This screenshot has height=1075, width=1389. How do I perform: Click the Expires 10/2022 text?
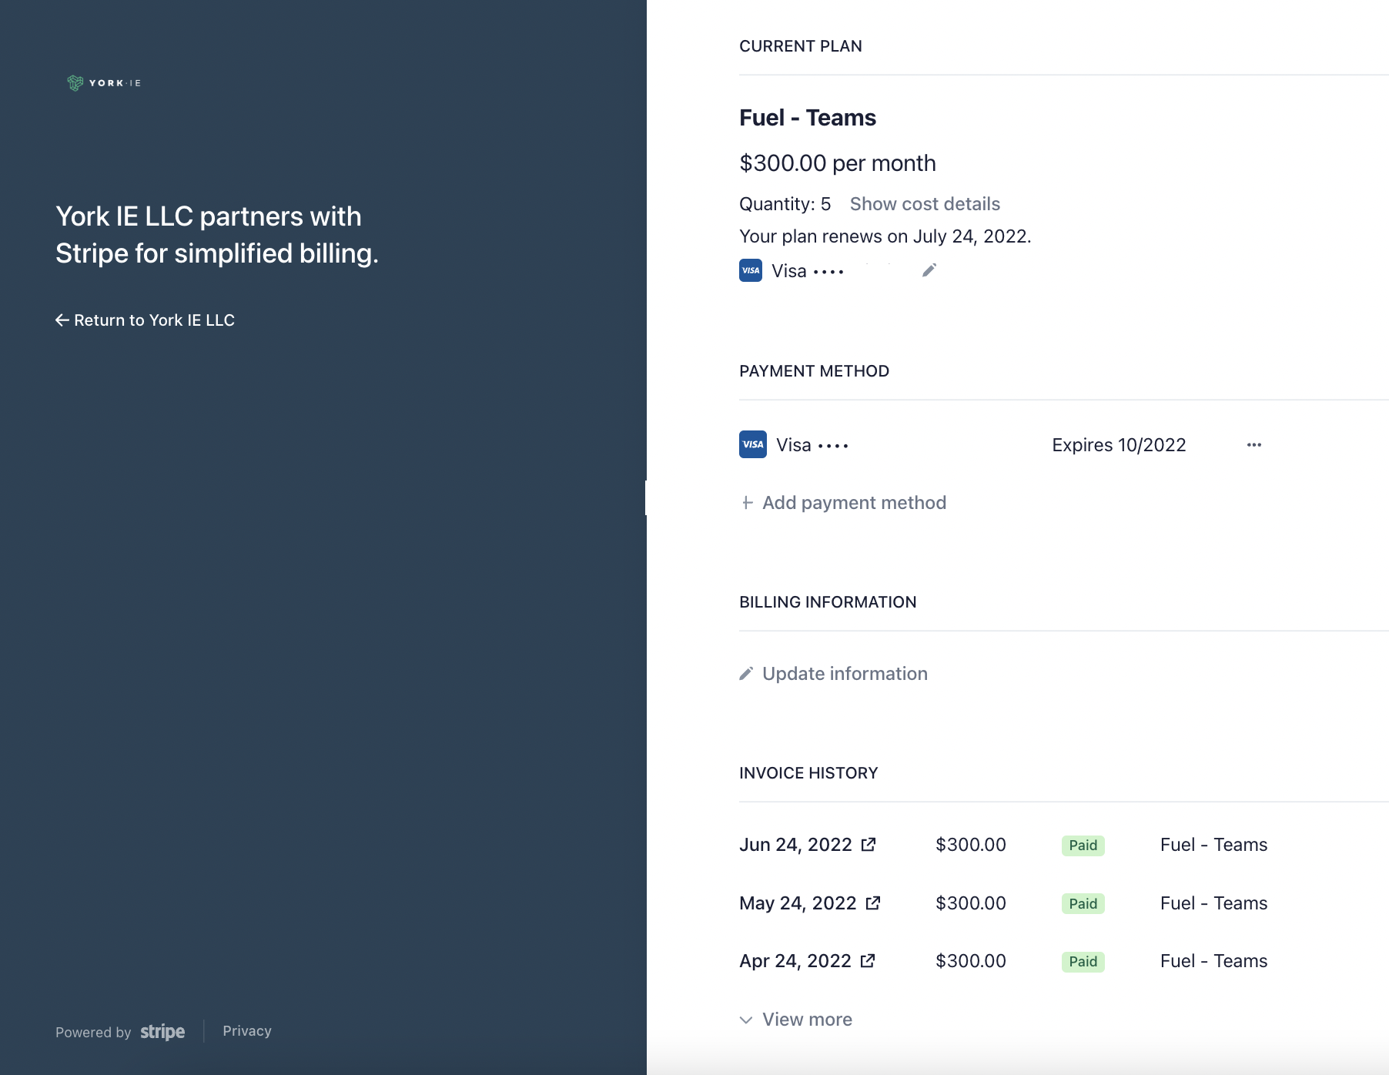click(1119, 445)
